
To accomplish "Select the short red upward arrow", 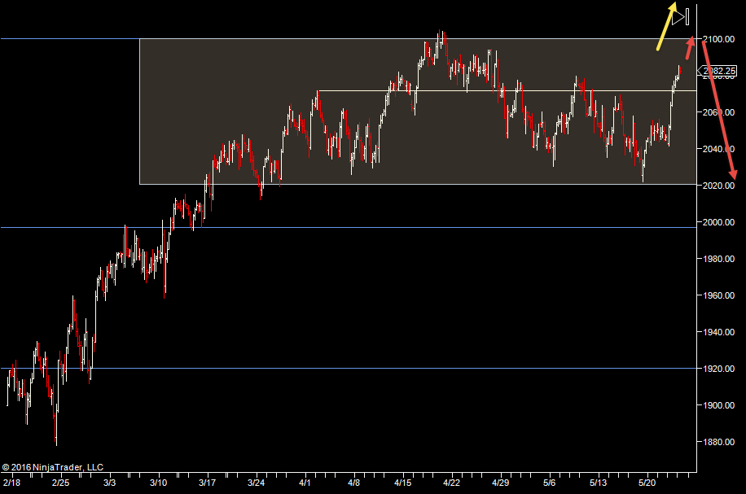I will point(689,48).
